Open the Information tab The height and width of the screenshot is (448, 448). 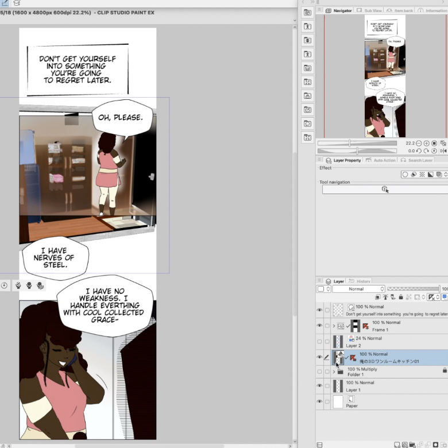click(x=432, y=10)
